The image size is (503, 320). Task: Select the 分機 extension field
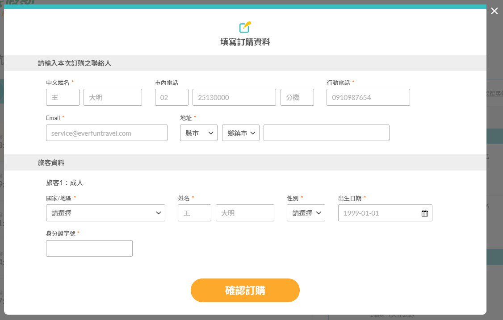tap(297, 97)
